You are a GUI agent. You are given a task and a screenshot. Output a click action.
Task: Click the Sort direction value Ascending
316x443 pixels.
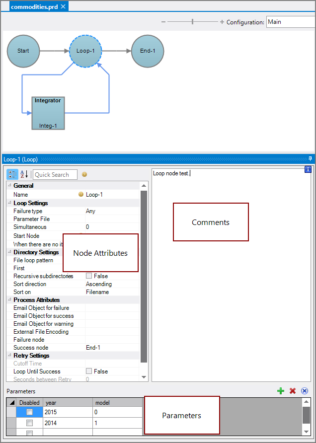(x=99, y=284)
